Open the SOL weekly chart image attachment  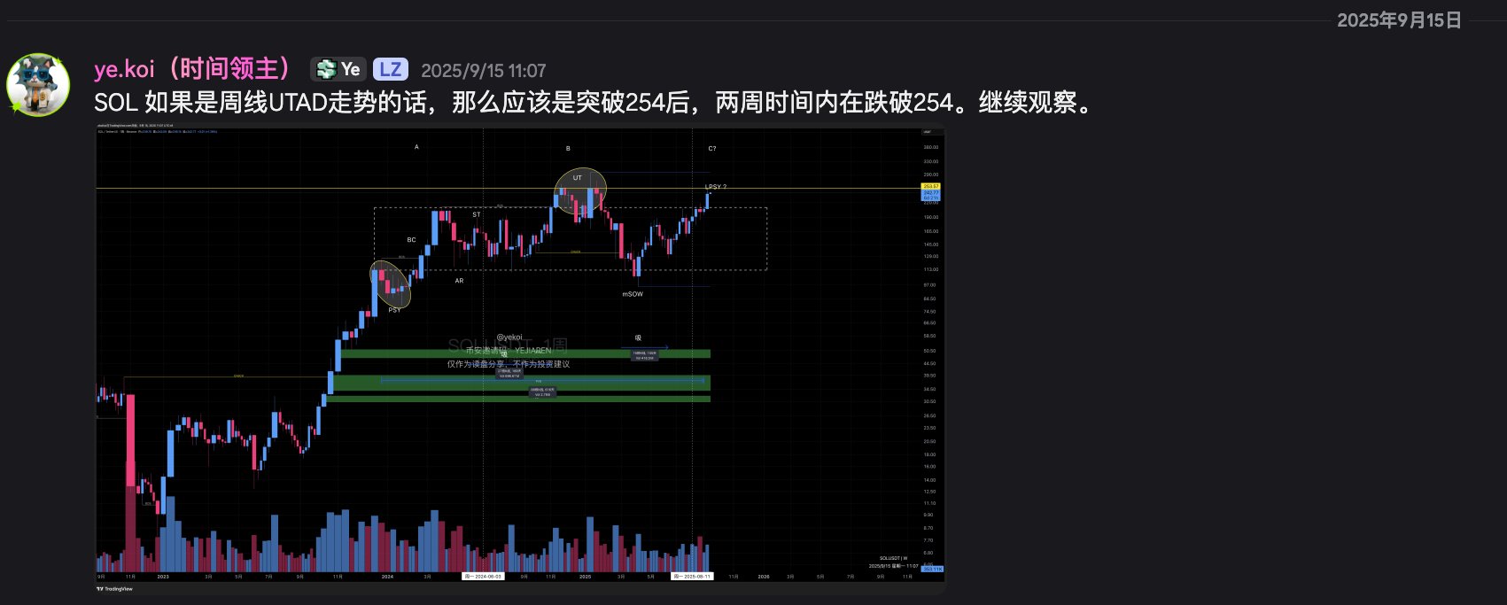click(x=520, y=360)
